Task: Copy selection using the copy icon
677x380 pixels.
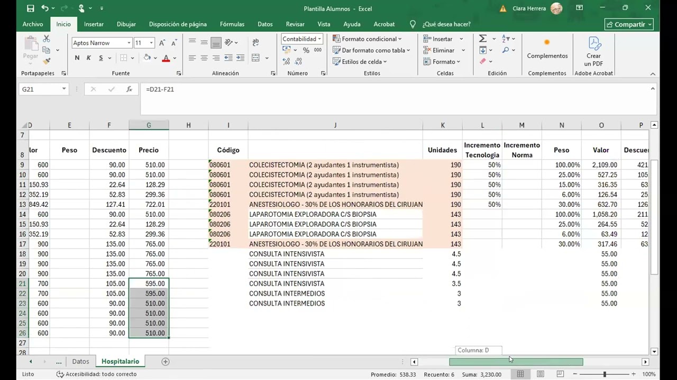Action: (47, 50)
